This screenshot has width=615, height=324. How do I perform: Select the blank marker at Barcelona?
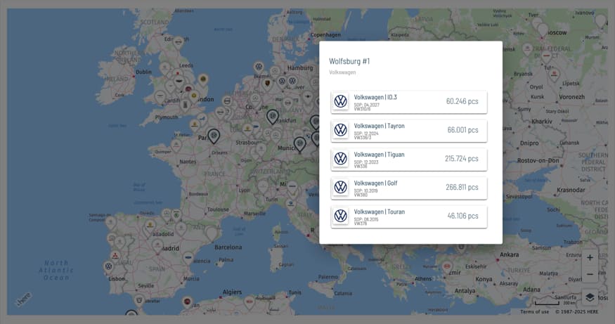pos(212,234)
